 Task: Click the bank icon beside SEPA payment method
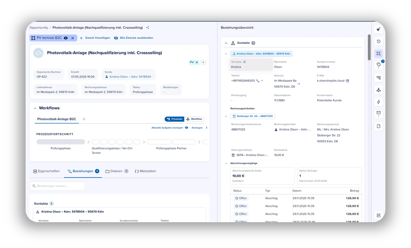point(233,155)
